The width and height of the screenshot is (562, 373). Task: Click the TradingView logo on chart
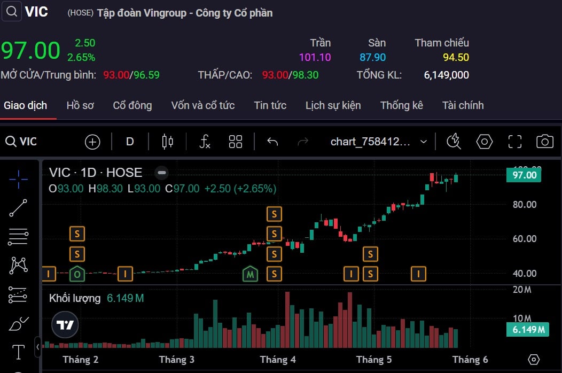[65, 325]
